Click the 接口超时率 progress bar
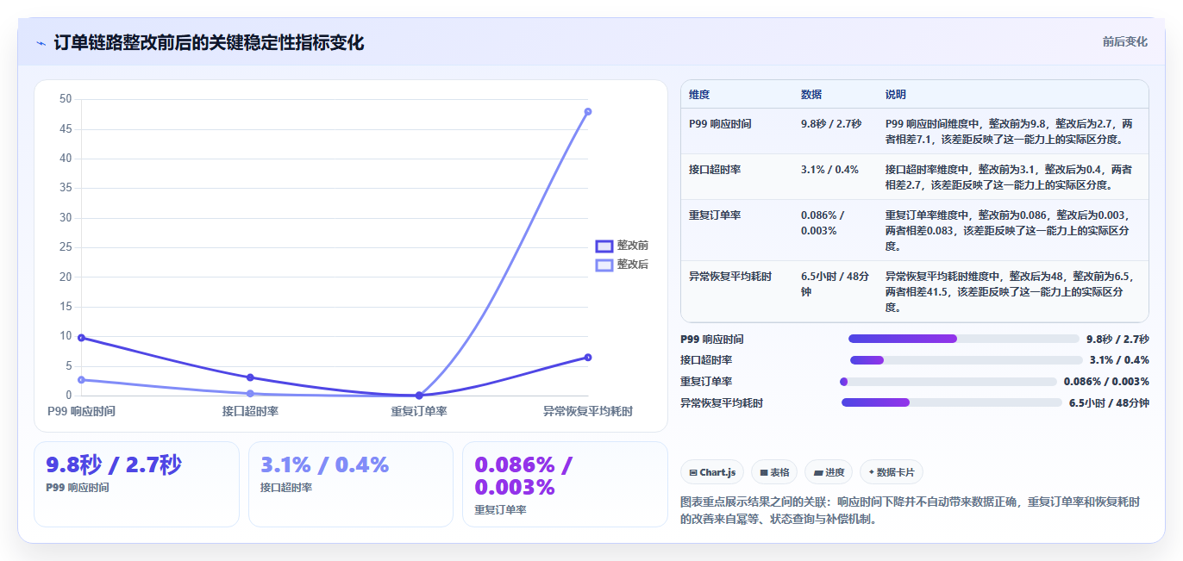This screenshot has width=1183, height=561. [x=966, y=360]
